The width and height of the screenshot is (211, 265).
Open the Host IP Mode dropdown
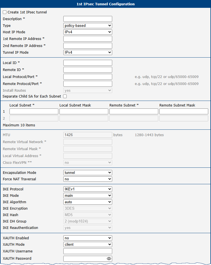88,32
